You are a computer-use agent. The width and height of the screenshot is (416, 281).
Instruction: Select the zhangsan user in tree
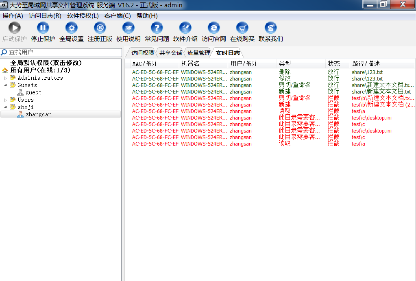click(x=38, y=115)
